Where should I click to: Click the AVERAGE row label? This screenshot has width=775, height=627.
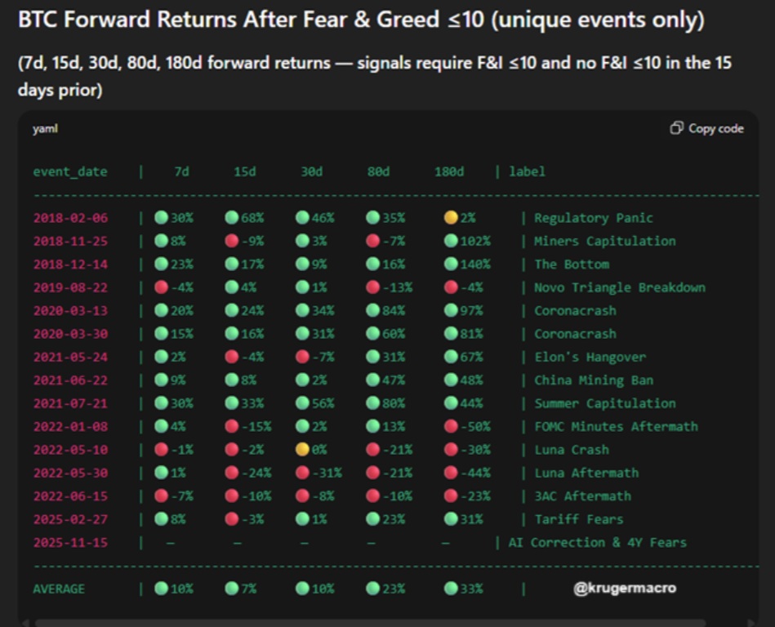pyautogui.click(x=58, y=589)
